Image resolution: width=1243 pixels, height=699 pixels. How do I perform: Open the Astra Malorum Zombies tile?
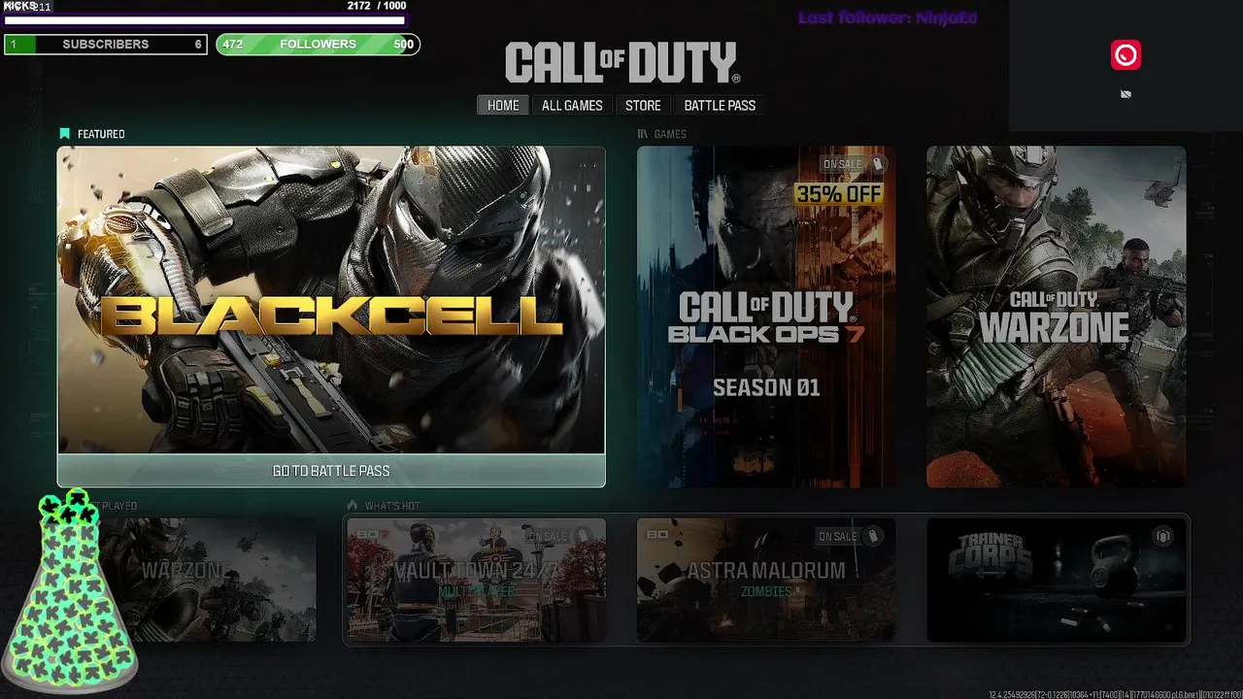766,580
